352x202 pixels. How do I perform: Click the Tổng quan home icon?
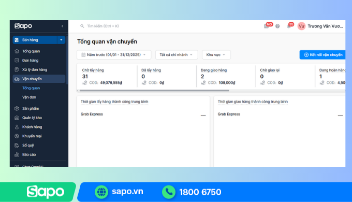(17, 51)
